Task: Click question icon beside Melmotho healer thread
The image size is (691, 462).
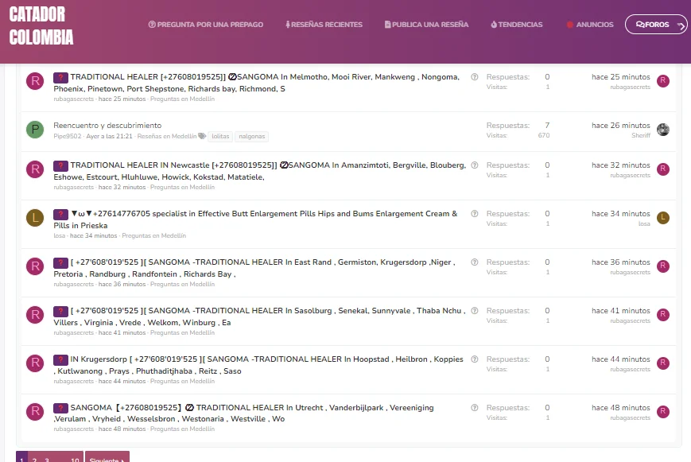Action: click(x=474, y=76)
